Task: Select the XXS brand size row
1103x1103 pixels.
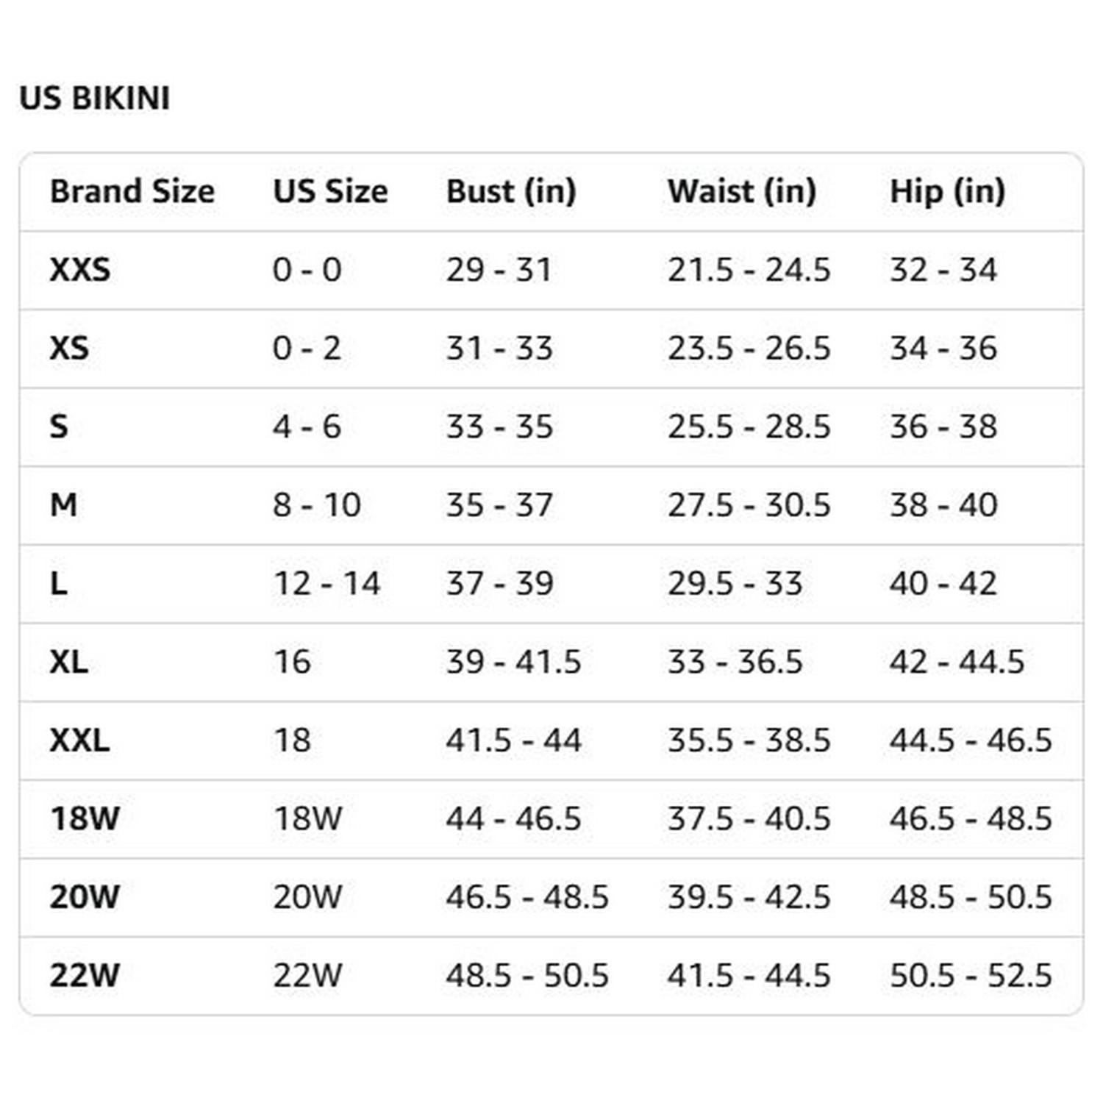Action: 80,270
